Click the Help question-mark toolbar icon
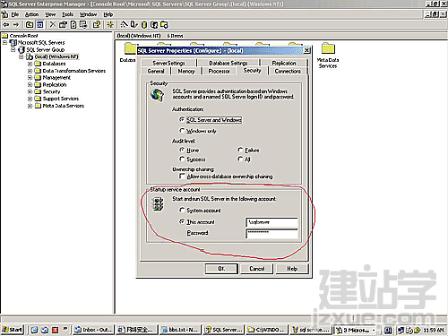 point(97,24)
